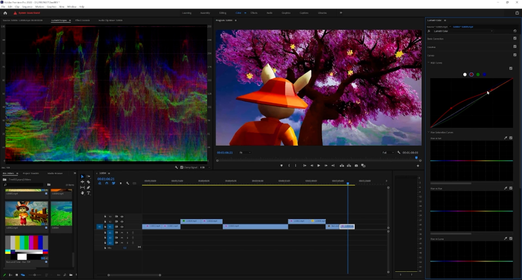The width and height of the screenshot is (522, 280).
Task: Open the Fit zoom level dropdown
Action: [x=246, y=152]
